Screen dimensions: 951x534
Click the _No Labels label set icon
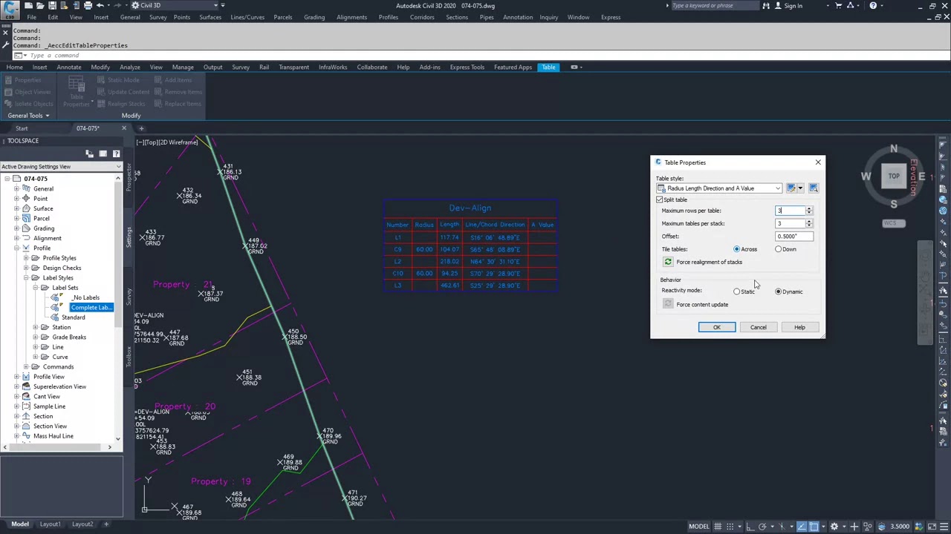tap(56, 297)
